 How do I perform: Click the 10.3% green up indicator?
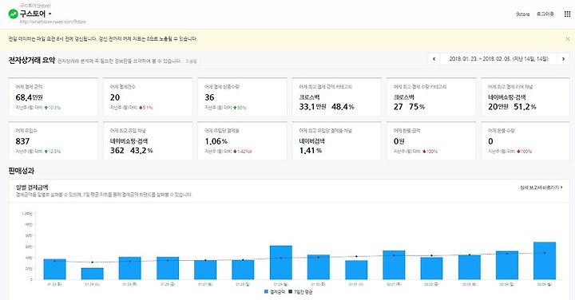[x=53, y=108]
